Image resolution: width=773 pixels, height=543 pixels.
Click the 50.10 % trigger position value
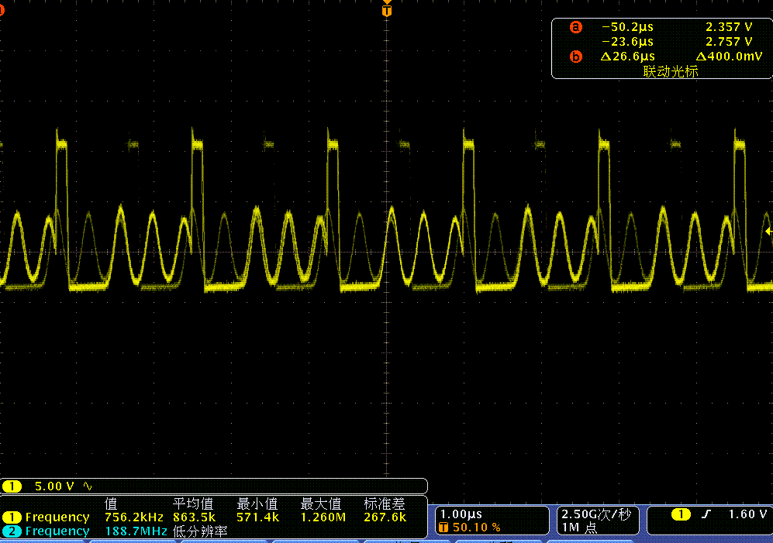477,528
